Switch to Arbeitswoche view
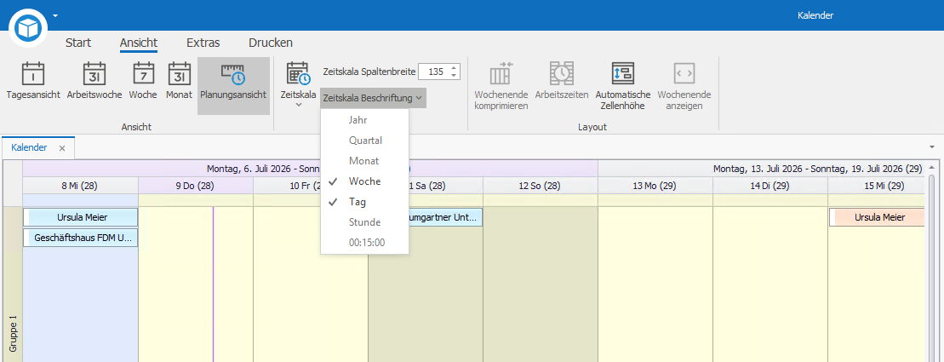 94,81
